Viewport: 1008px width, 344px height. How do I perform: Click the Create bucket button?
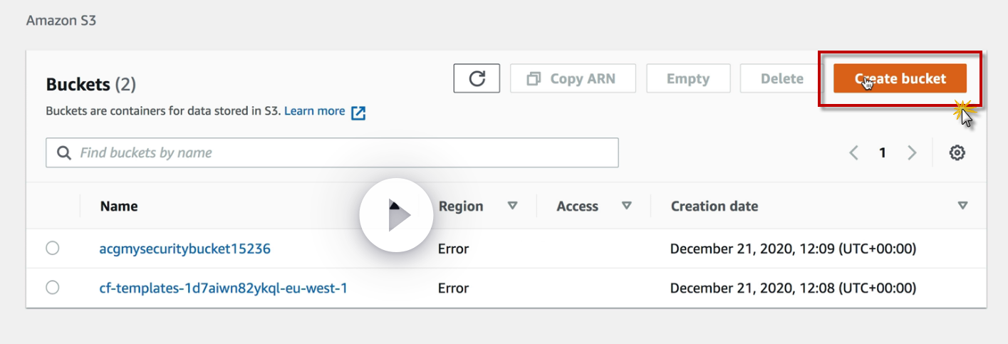(x=900, y=78)
